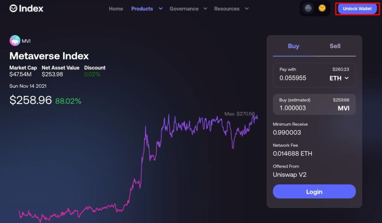Screen dimensions: 382x223
Task: Click the Market Cap $47.54M value
Action: (x=21, y=74)
